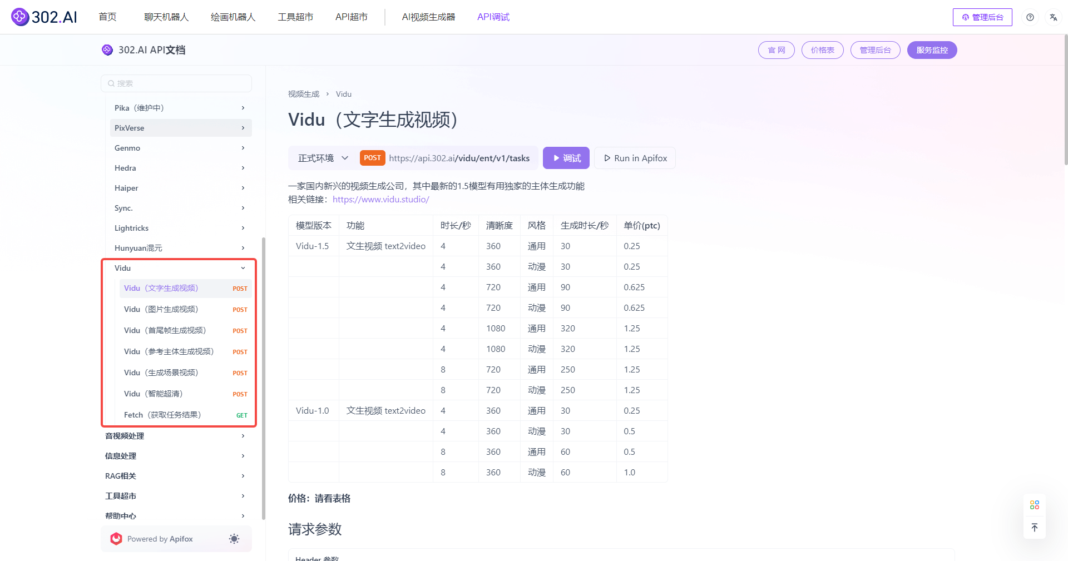Expand the 工具超市 sidebar section

[176, 496]
